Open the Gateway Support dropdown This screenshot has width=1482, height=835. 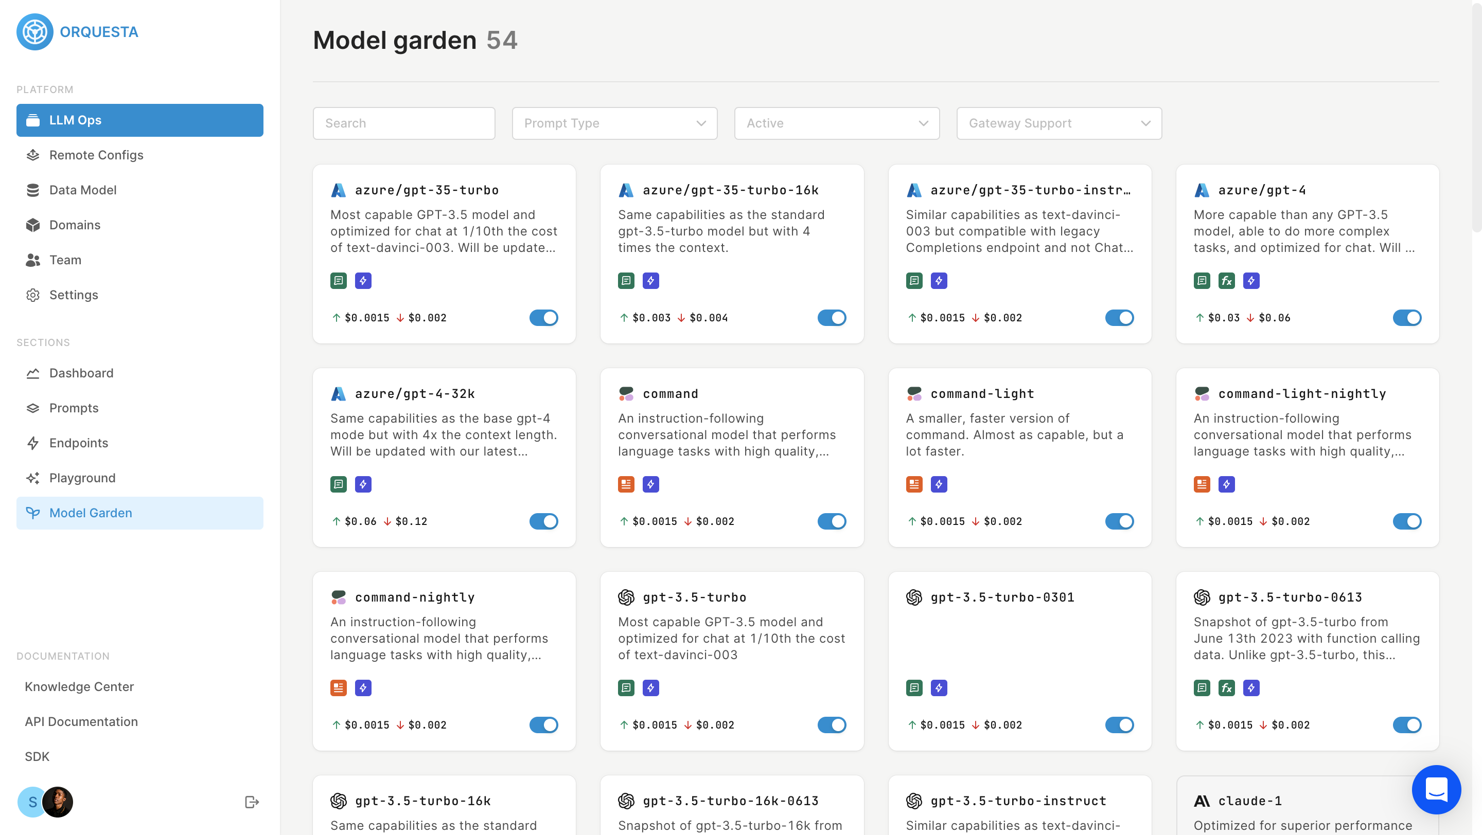(x=1058, y=123)
